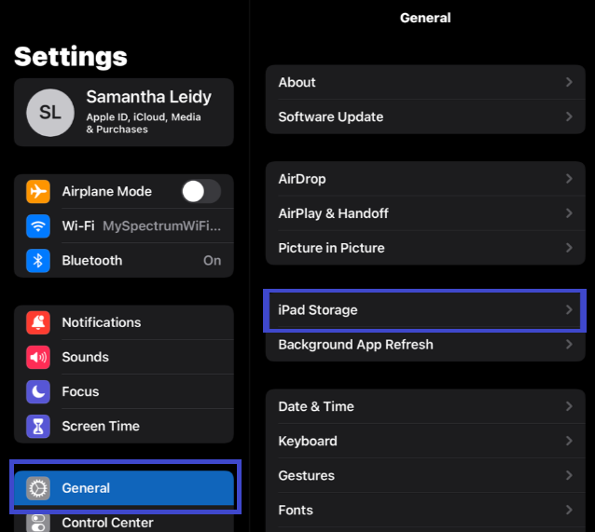
Task: Tap the AirPlay & Handoff chevron
Action: 569,213
